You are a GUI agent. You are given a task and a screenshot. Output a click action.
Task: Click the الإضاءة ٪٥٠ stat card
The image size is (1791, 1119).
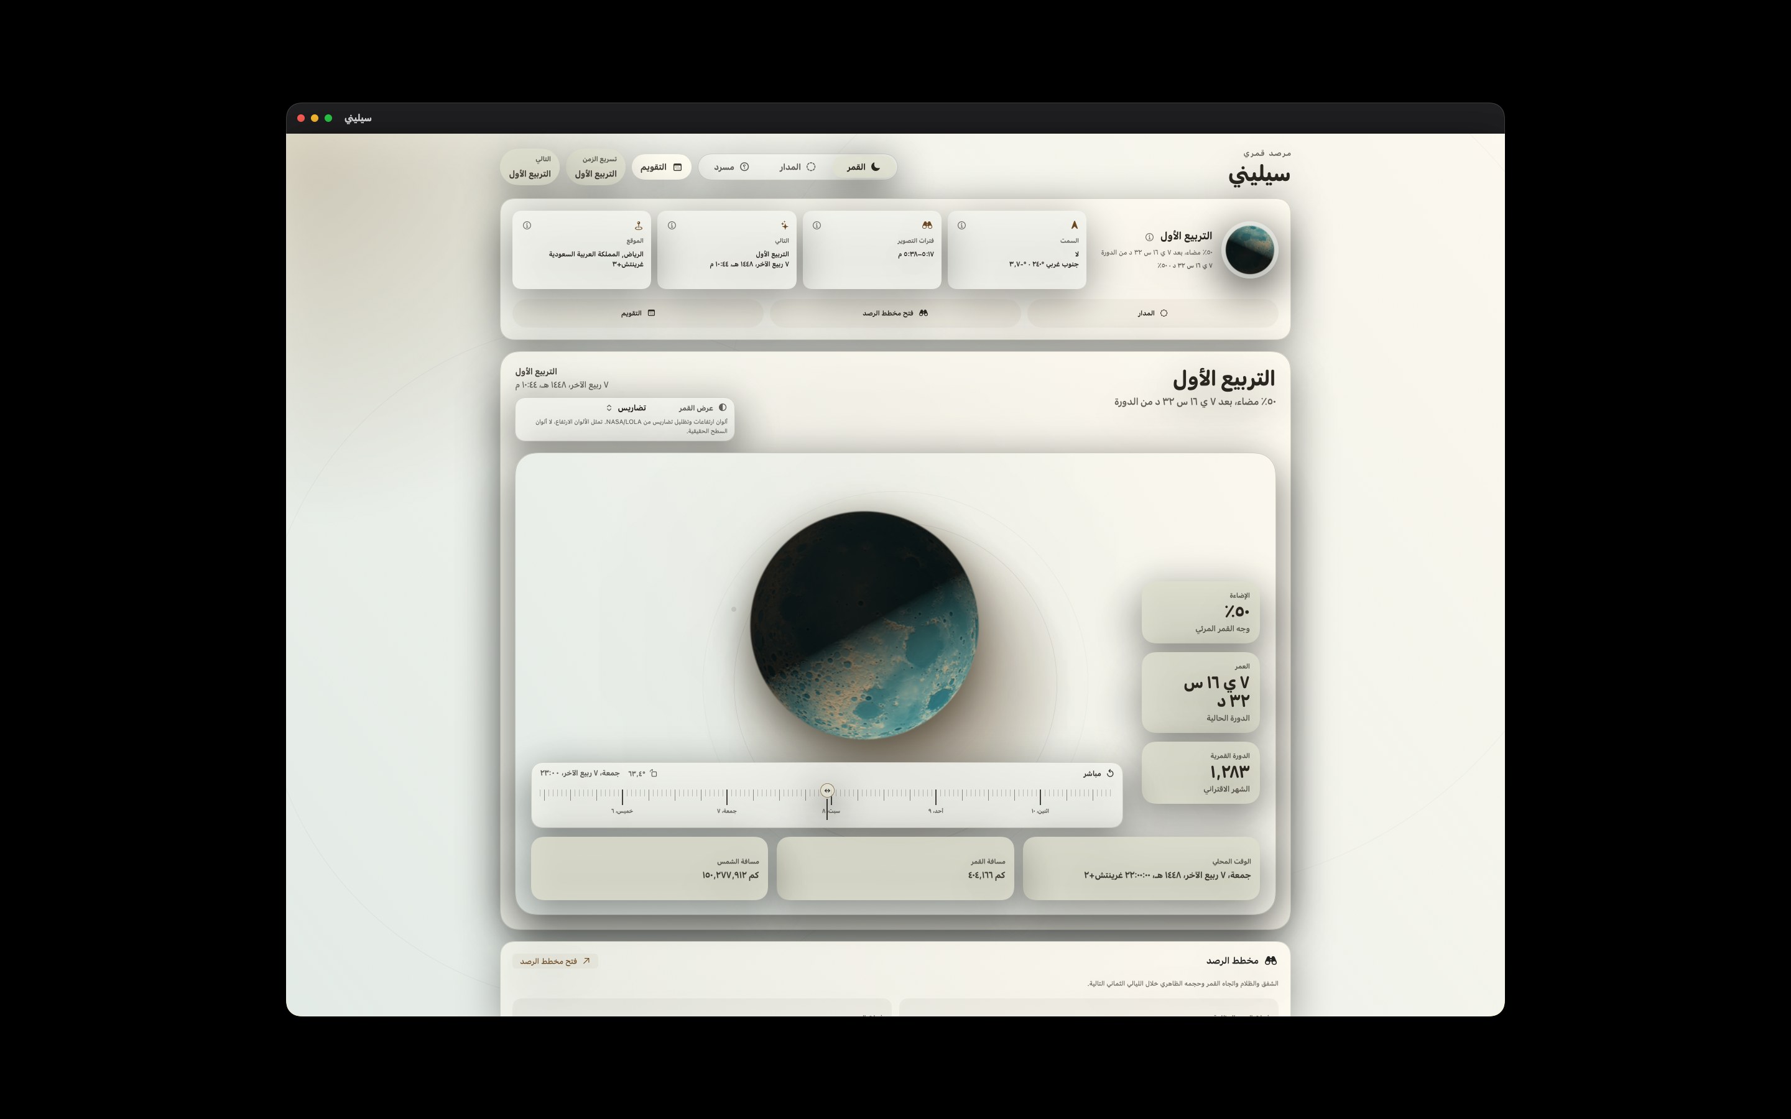click(x=1200, y=612)
